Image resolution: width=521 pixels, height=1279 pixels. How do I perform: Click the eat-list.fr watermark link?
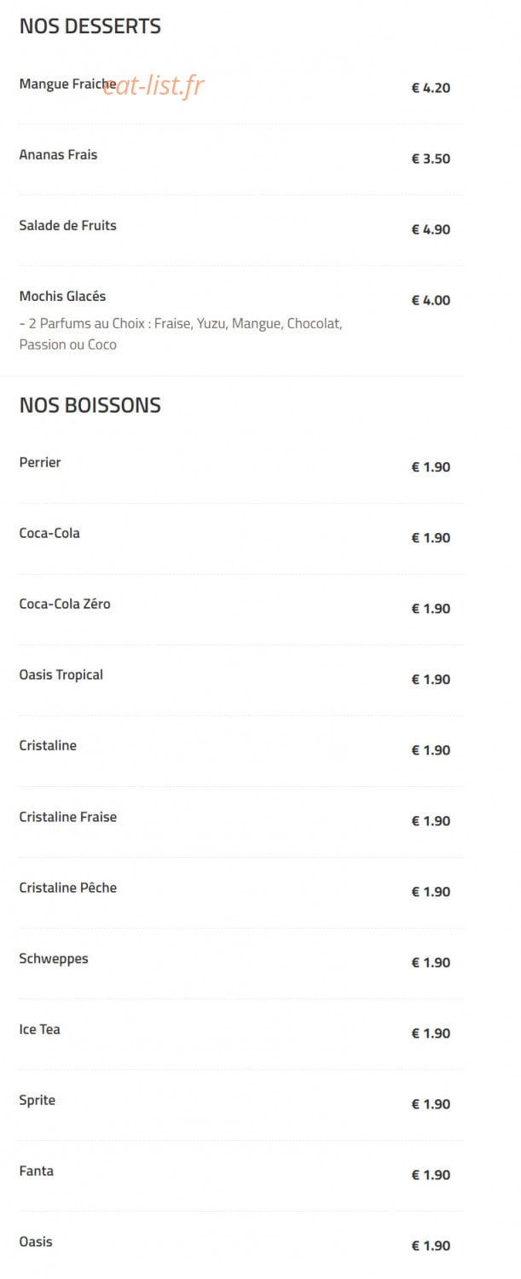point(153,85)
